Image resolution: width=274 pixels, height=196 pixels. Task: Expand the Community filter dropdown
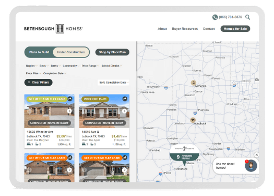tap(71, 66)
